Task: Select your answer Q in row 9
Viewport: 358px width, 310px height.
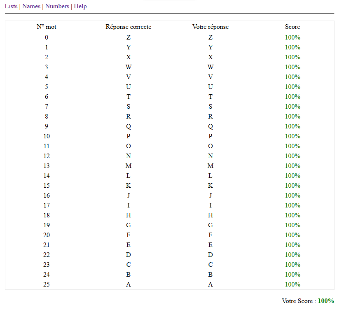Action: pyautogui.click(x=210, y=126)
